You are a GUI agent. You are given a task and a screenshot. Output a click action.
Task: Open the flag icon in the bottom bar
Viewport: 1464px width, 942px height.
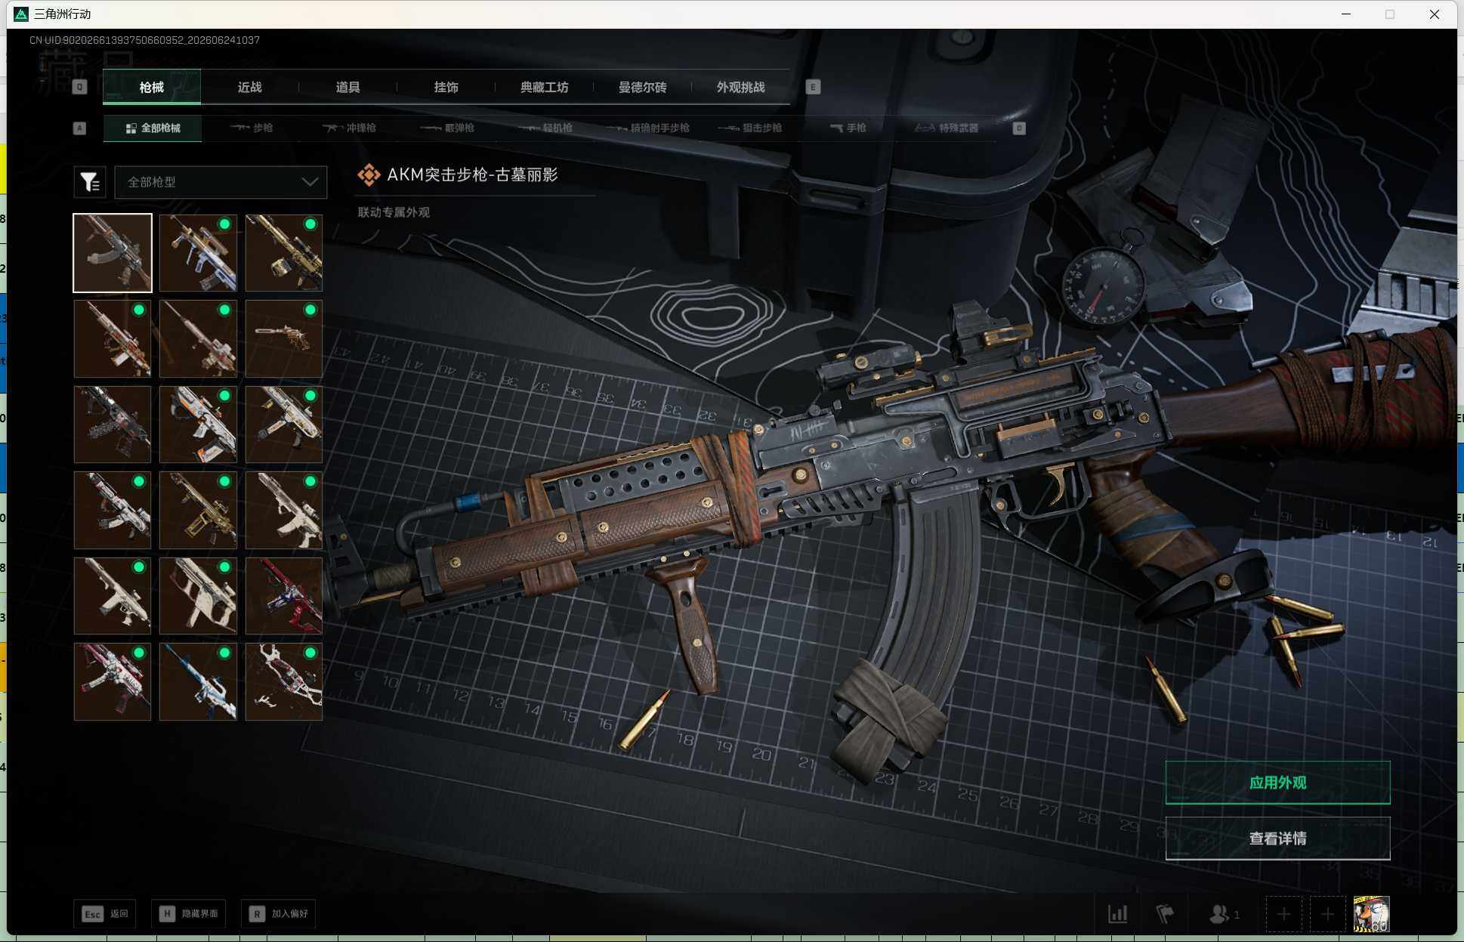click(x=1165, y=915)
